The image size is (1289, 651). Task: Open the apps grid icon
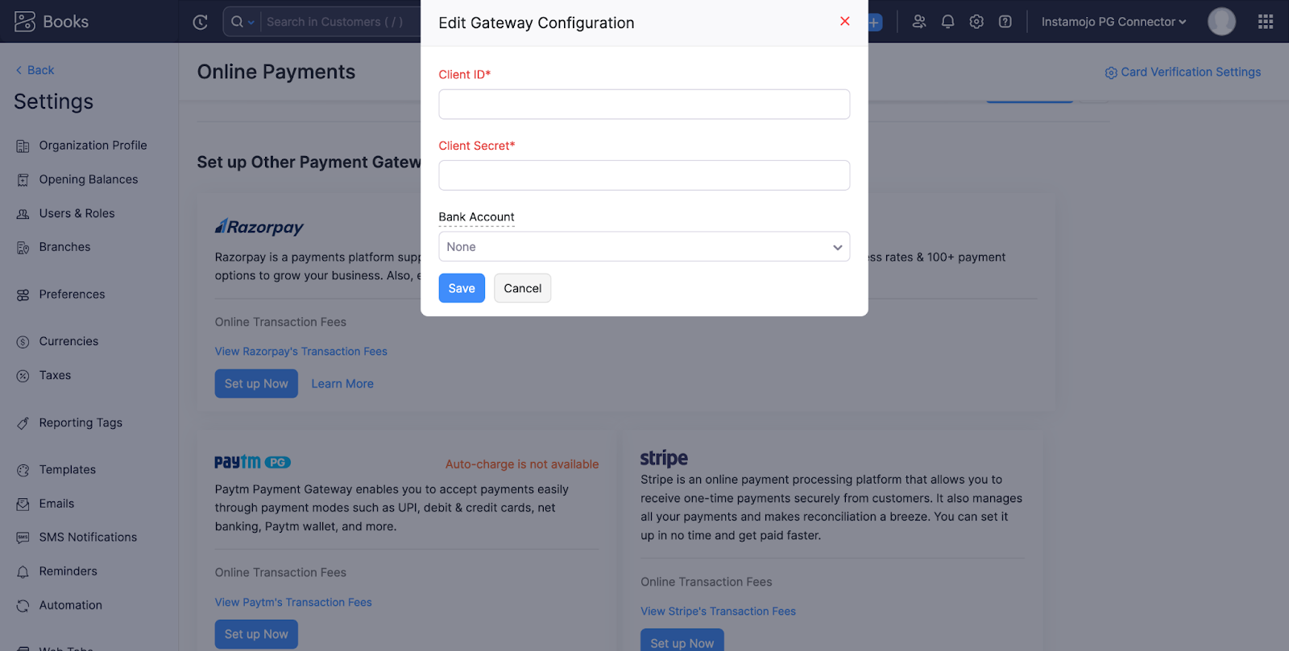1266,22
